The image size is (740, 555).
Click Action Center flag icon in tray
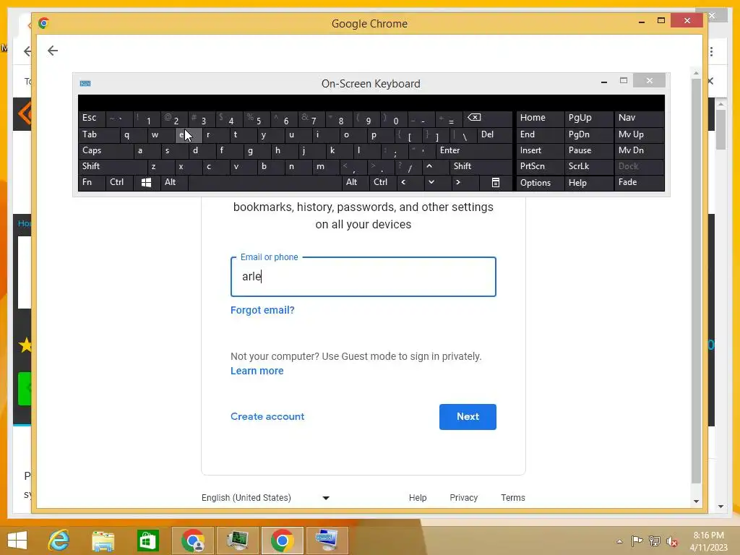[637, 541]
